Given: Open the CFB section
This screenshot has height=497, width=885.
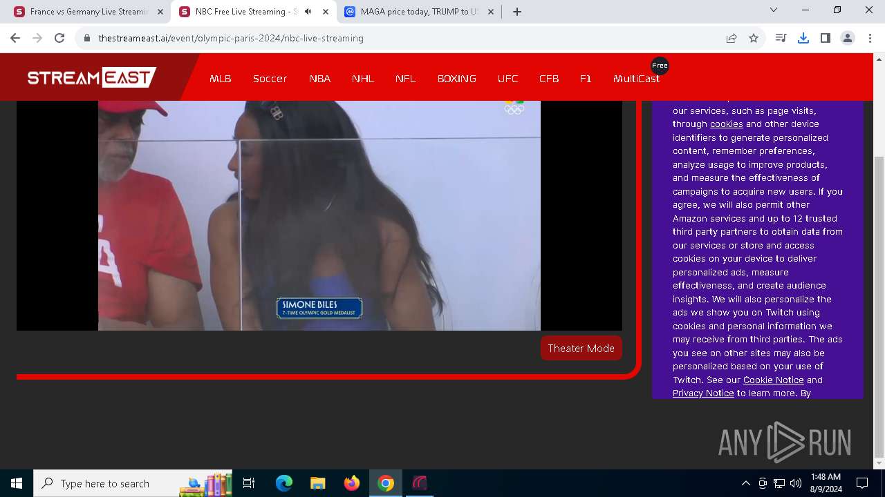Looking at the screenshot, I should coord(549,79).
